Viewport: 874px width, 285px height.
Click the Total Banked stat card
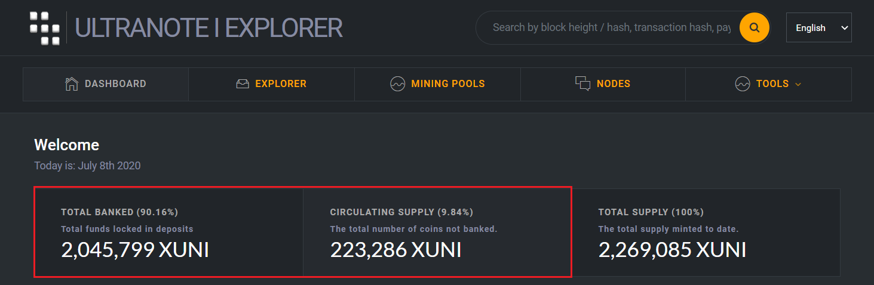pyautogui.click(x=168, y=233)
